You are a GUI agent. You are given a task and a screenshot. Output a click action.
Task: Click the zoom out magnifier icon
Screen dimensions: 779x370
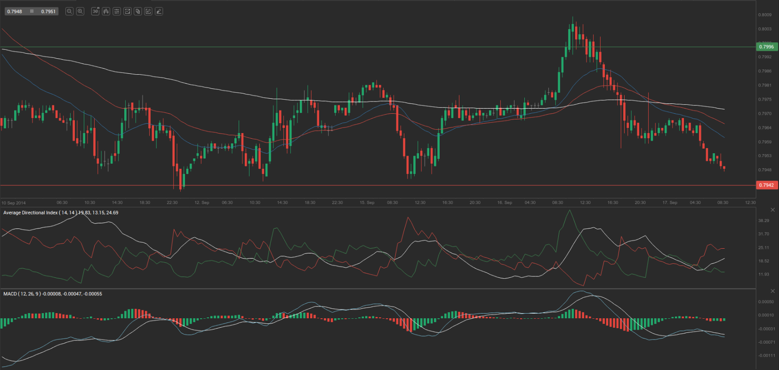(x=69, y=11)
